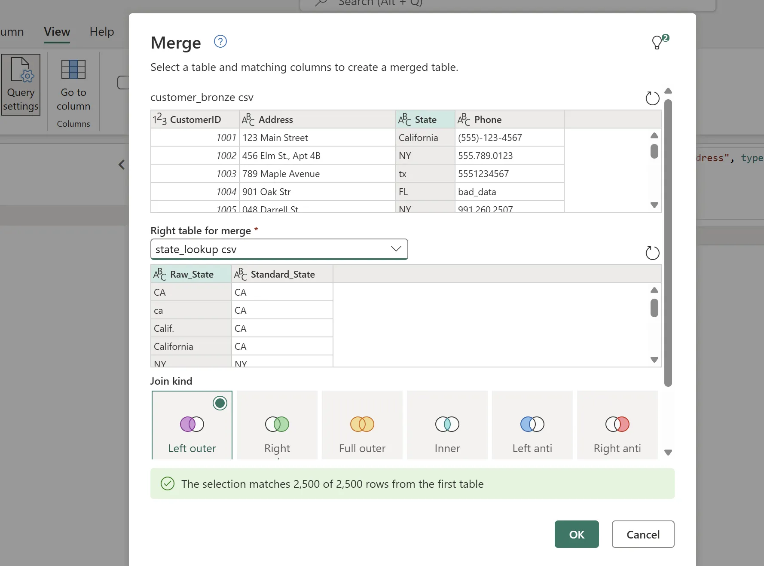Click the green checkmark match status icon
The height and width of the screenshot is (566, 764).
[168, 483]
